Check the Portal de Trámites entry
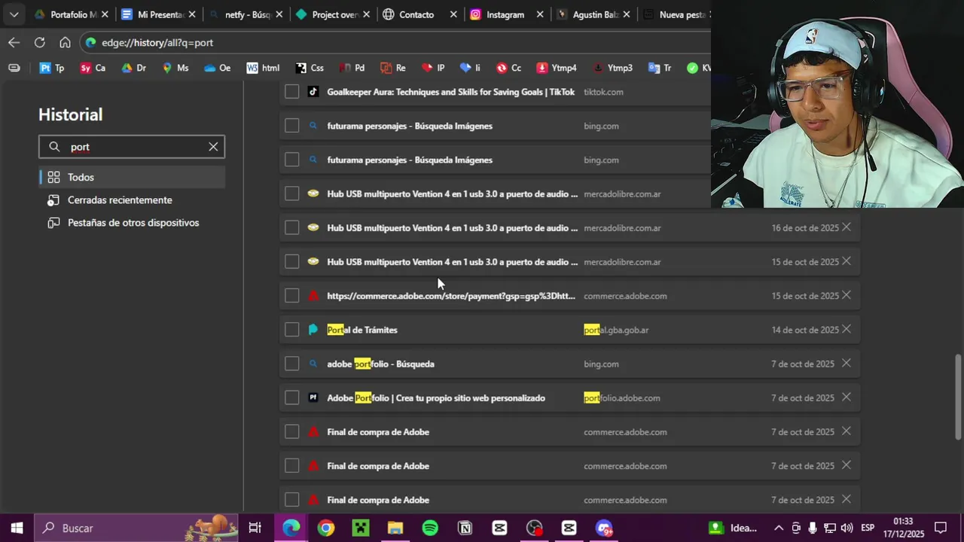The image size is (964, 542). pyautogui.click(x=292, y=330)
